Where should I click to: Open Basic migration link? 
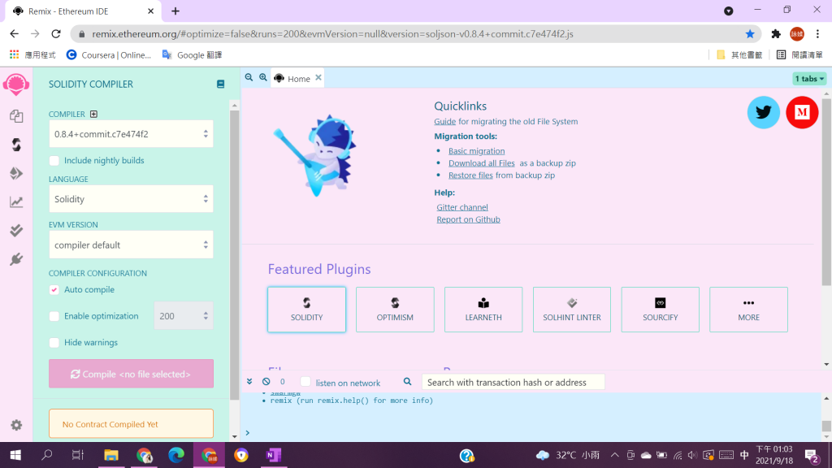click(476, 151)
